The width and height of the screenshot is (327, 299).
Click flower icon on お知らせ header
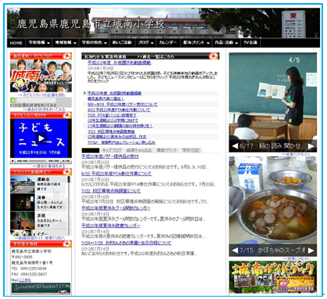[214, 56]
